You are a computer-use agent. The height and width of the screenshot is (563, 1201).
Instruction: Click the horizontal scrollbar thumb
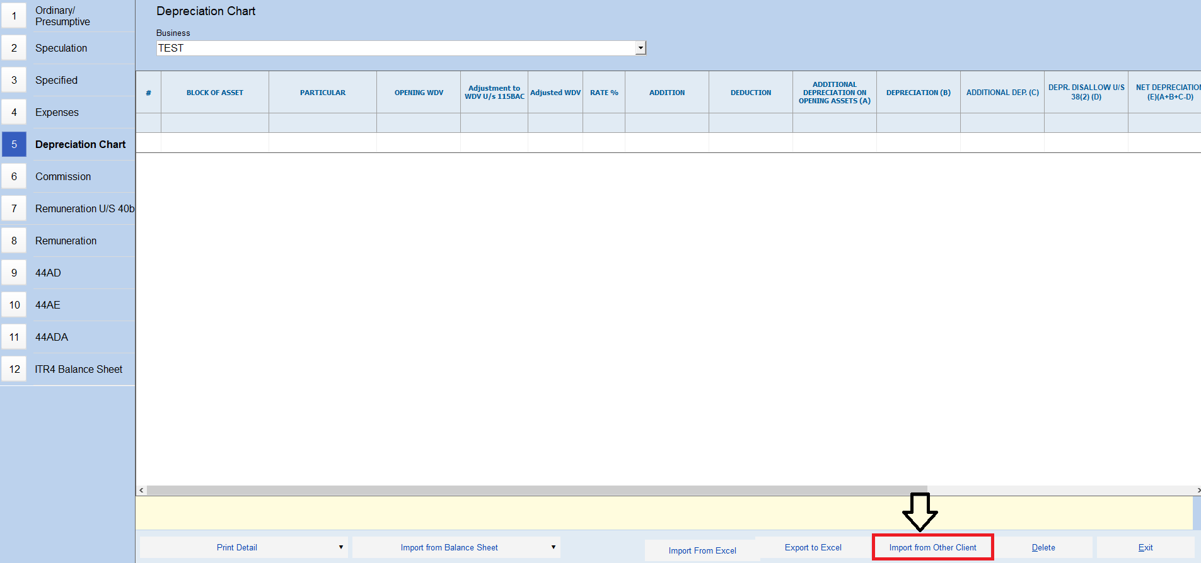537,490
